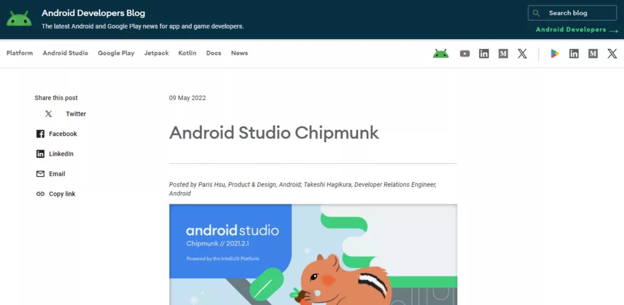Image resolution: width=624 pixels, height=305 pixels.
Task: Click the magnifier icon in the search box
Action: pos(536,13)
